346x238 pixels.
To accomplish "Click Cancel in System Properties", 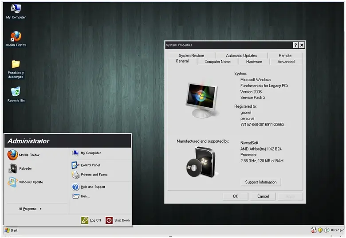I will [x=263, y=196].
